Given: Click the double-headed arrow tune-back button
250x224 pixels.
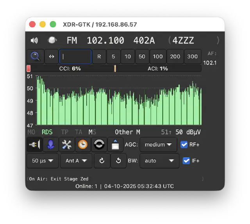Looking at the screenshot, I should (x=52, y=56).
